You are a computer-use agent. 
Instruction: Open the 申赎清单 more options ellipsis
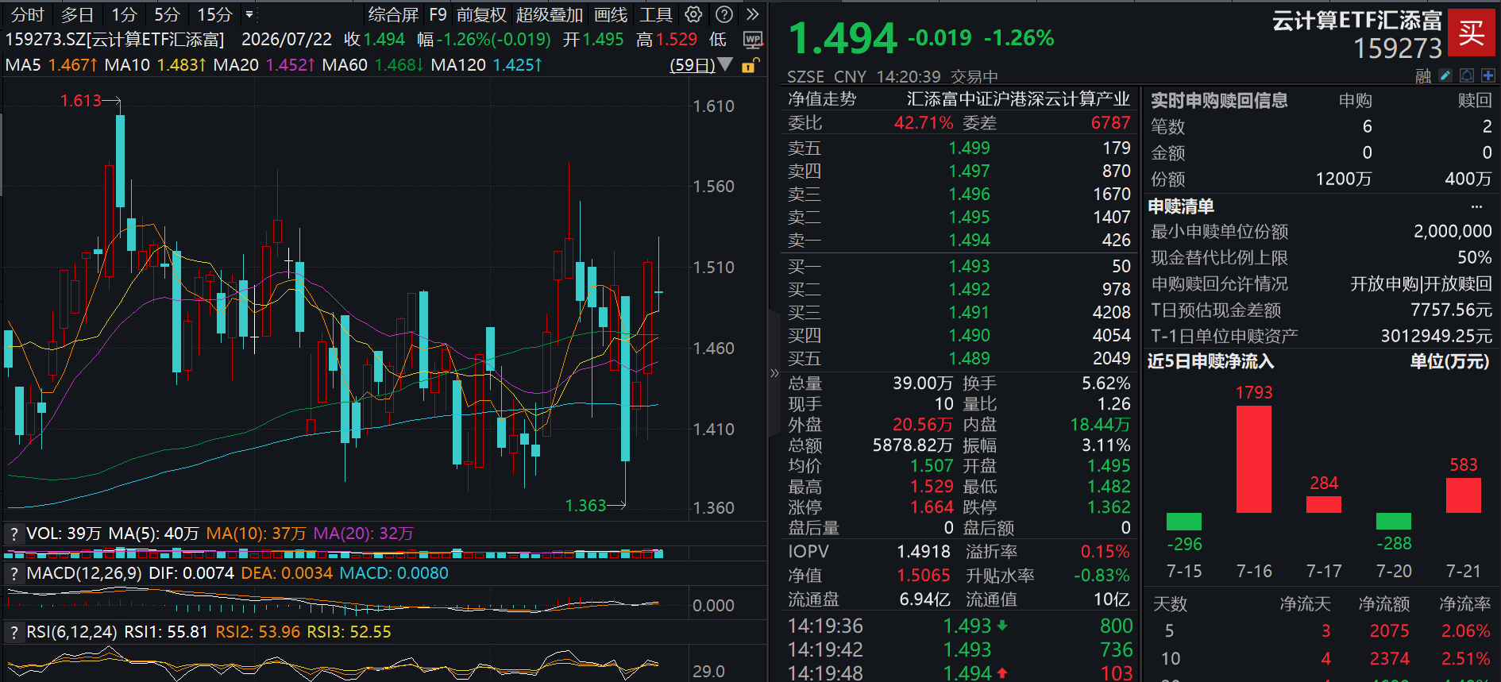(x=1476, y=206)
